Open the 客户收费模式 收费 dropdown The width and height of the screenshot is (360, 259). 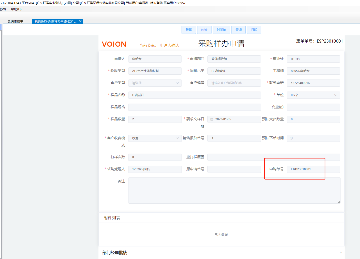155,138
